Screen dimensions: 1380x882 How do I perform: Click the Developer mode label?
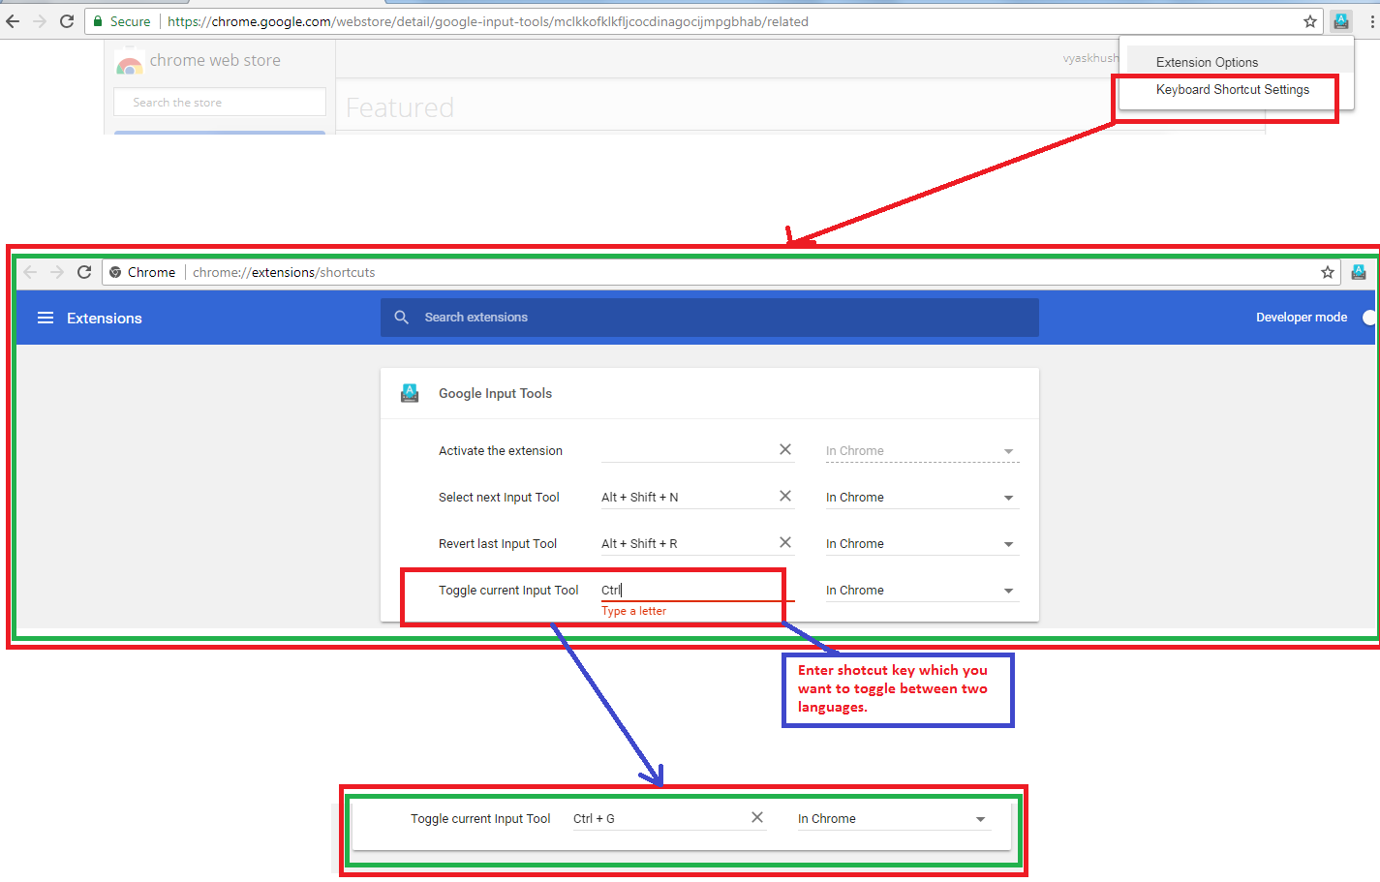click(1302, 318)
